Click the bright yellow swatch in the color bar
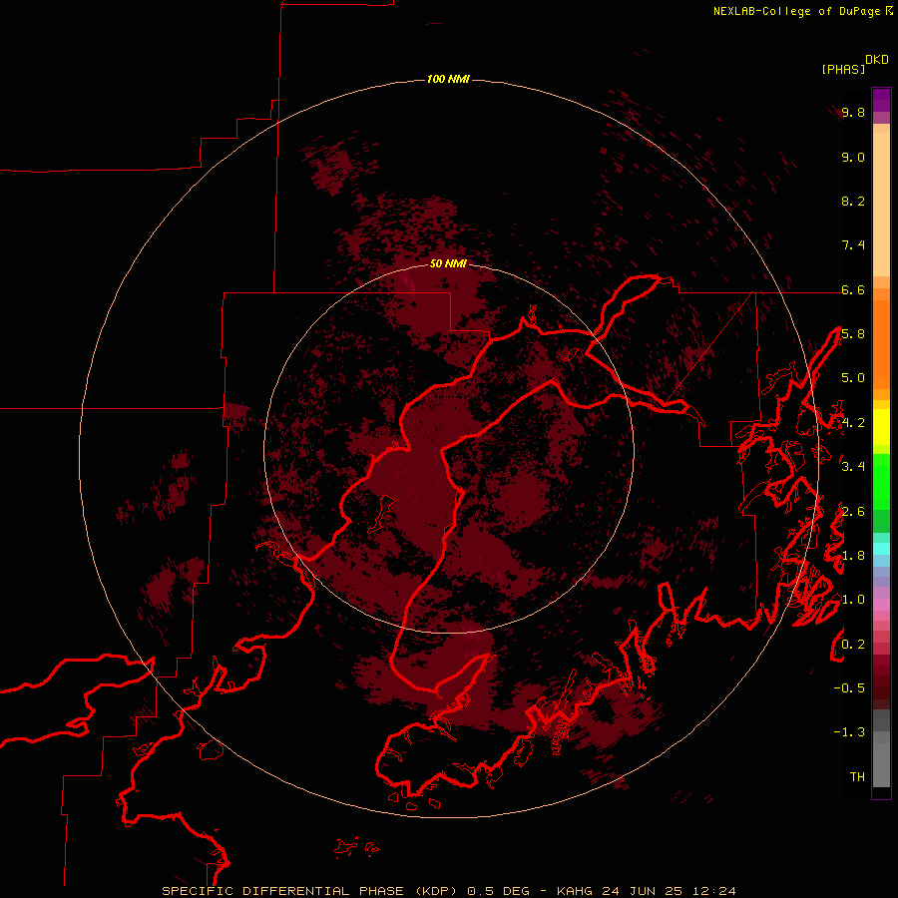 tap(881, 427)
